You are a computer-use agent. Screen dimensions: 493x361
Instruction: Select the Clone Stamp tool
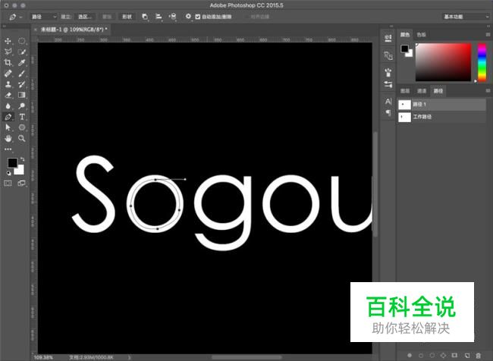(8, 84)
